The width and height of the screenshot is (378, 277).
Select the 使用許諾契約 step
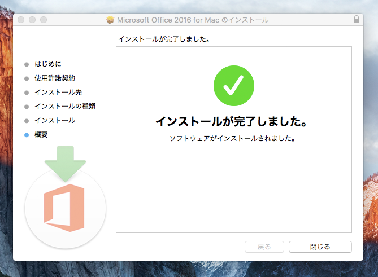pos(54,78)
